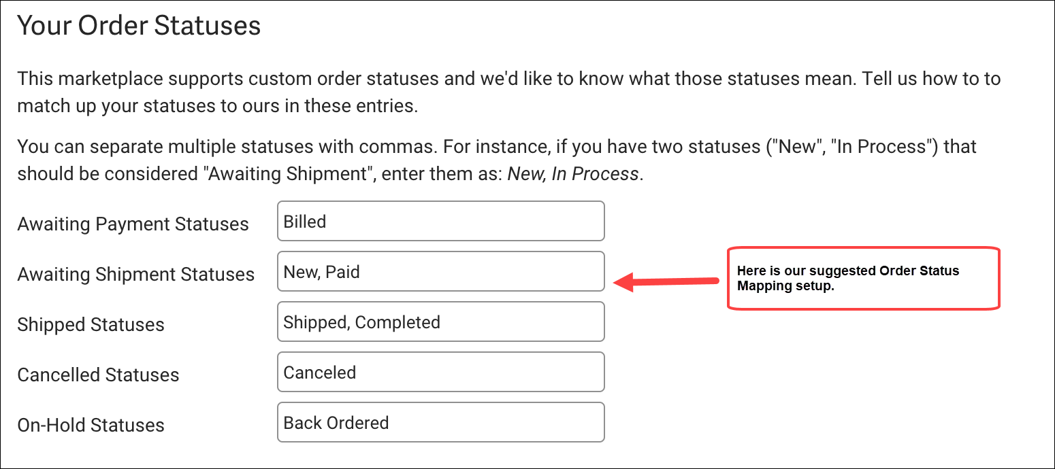Click the On-Hold Statuses label

(x=91, y=425)
